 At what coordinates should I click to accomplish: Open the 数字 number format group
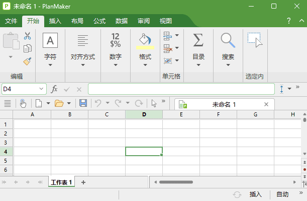(x=116, y=49)
